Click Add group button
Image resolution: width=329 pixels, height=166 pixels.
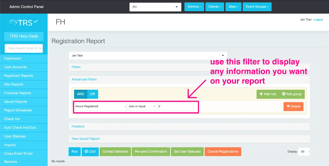coord(292,94)
